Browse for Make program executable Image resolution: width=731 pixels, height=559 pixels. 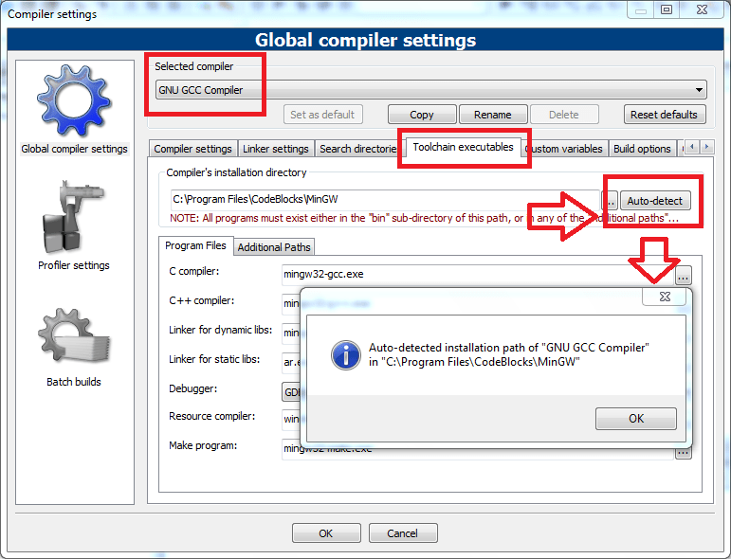[683, 453]
